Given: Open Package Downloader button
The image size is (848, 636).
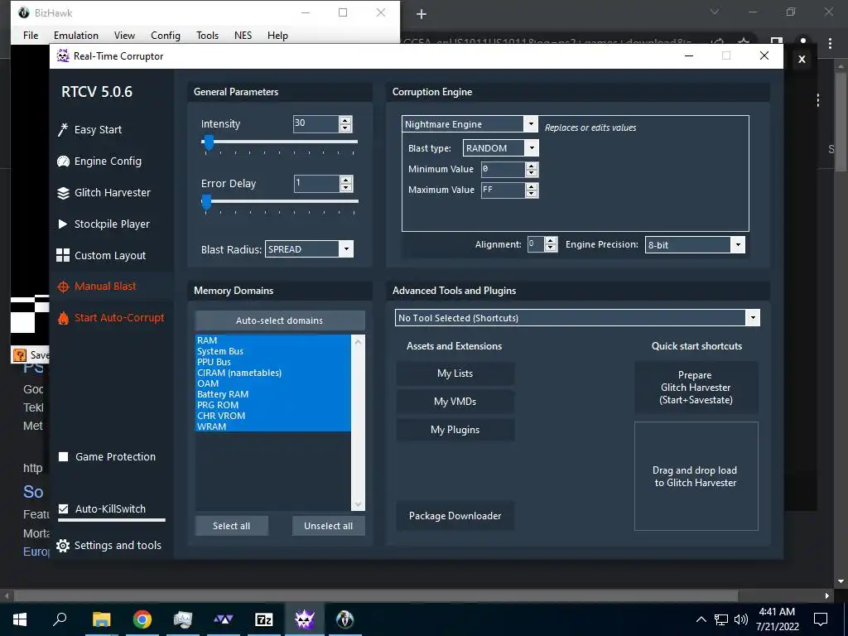Looking at the screenshot, I should 455,515.
